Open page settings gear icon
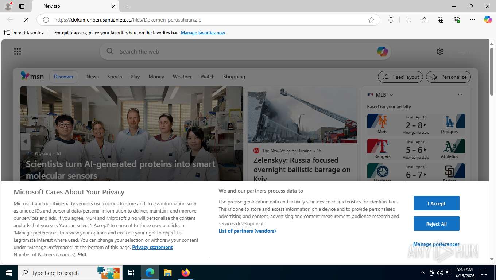496x280 pixels. (440, 51)
